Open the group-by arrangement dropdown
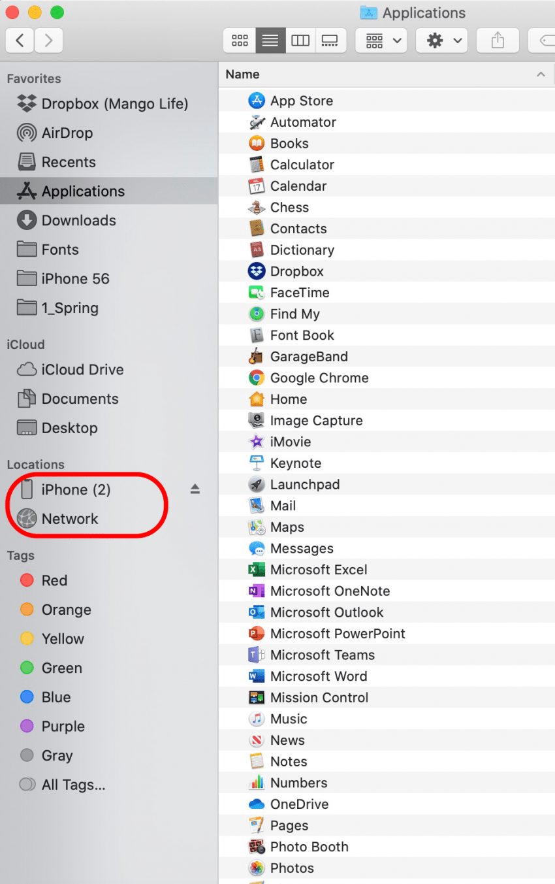The image size is (555, 884). pos(381,41)
